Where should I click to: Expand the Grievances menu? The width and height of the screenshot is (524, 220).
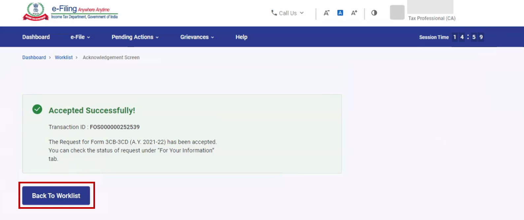click(197, 37)
